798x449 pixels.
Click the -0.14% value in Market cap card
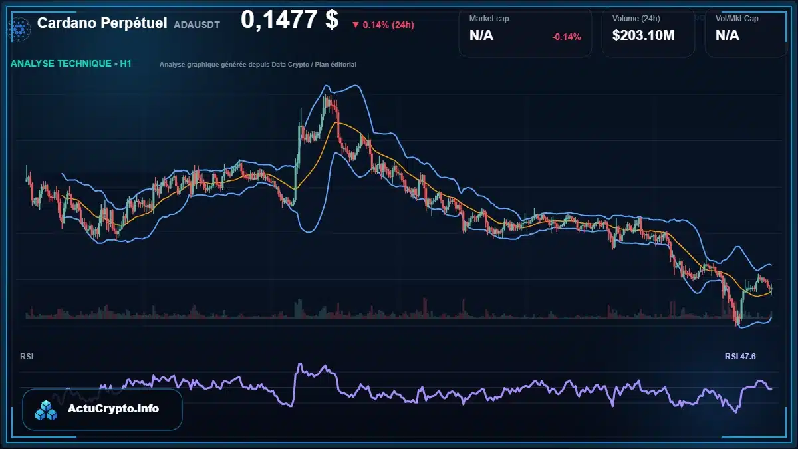(x=567, y=37)
